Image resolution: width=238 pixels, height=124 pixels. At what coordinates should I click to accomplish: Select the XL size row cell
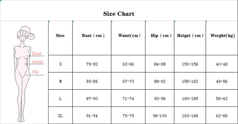click(x=60, y=116)
